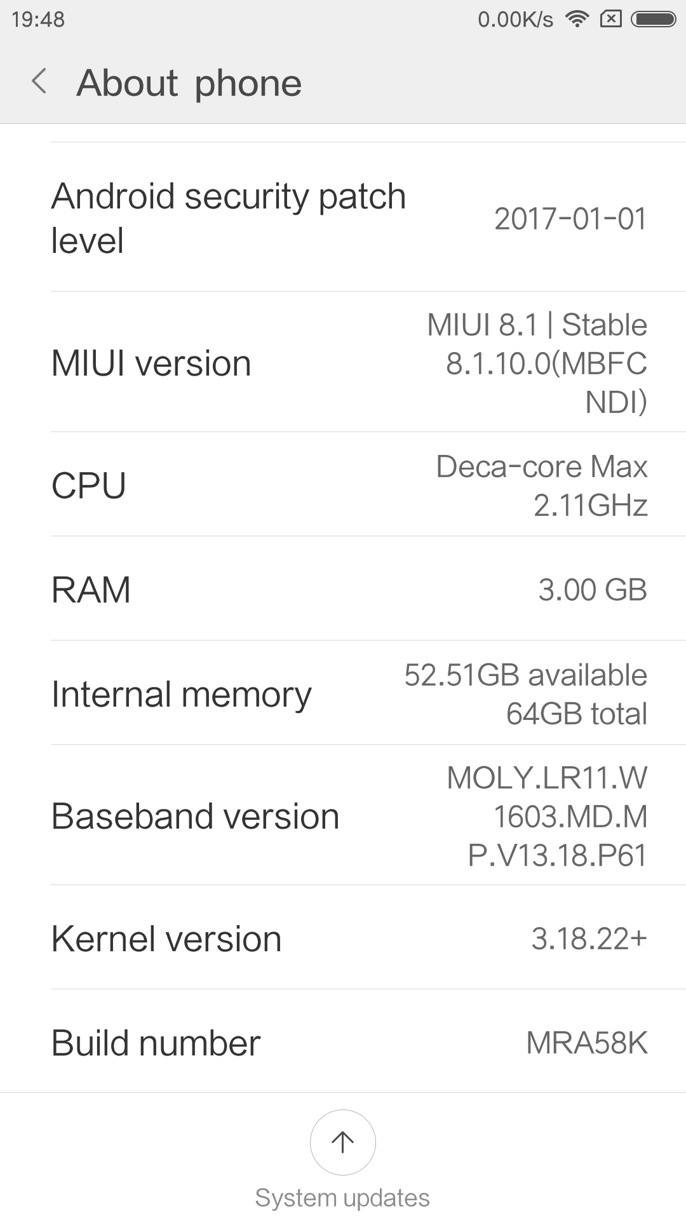Tap the About phone title
This screenshot has height=1220, width=686.
coord(189,83)
